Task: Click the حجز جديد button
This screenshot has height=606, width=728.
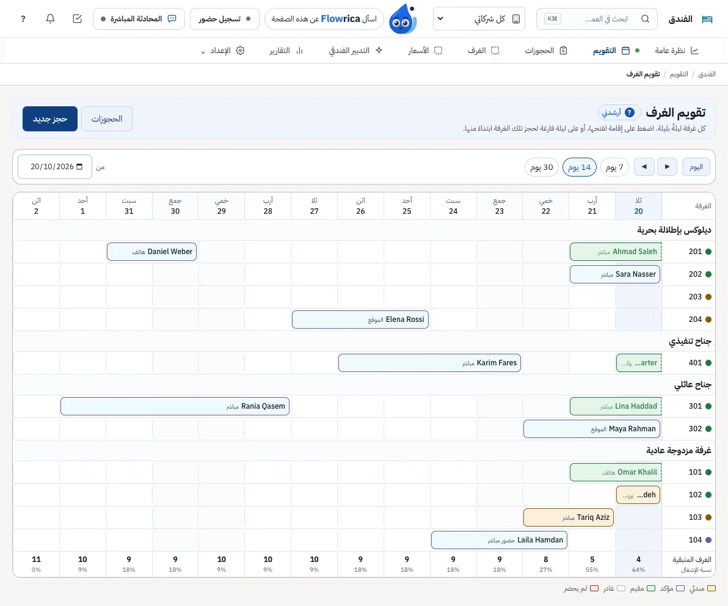Action: [x=50, y=119]
